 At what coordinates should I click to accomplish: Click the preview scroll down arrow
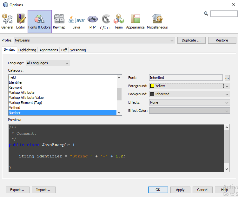click(x=227, y=169)
